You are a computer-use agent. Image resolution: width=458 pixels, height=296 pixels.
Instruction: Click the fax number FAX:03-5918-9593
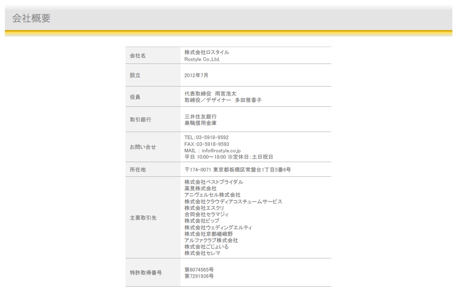pos(206,144)
